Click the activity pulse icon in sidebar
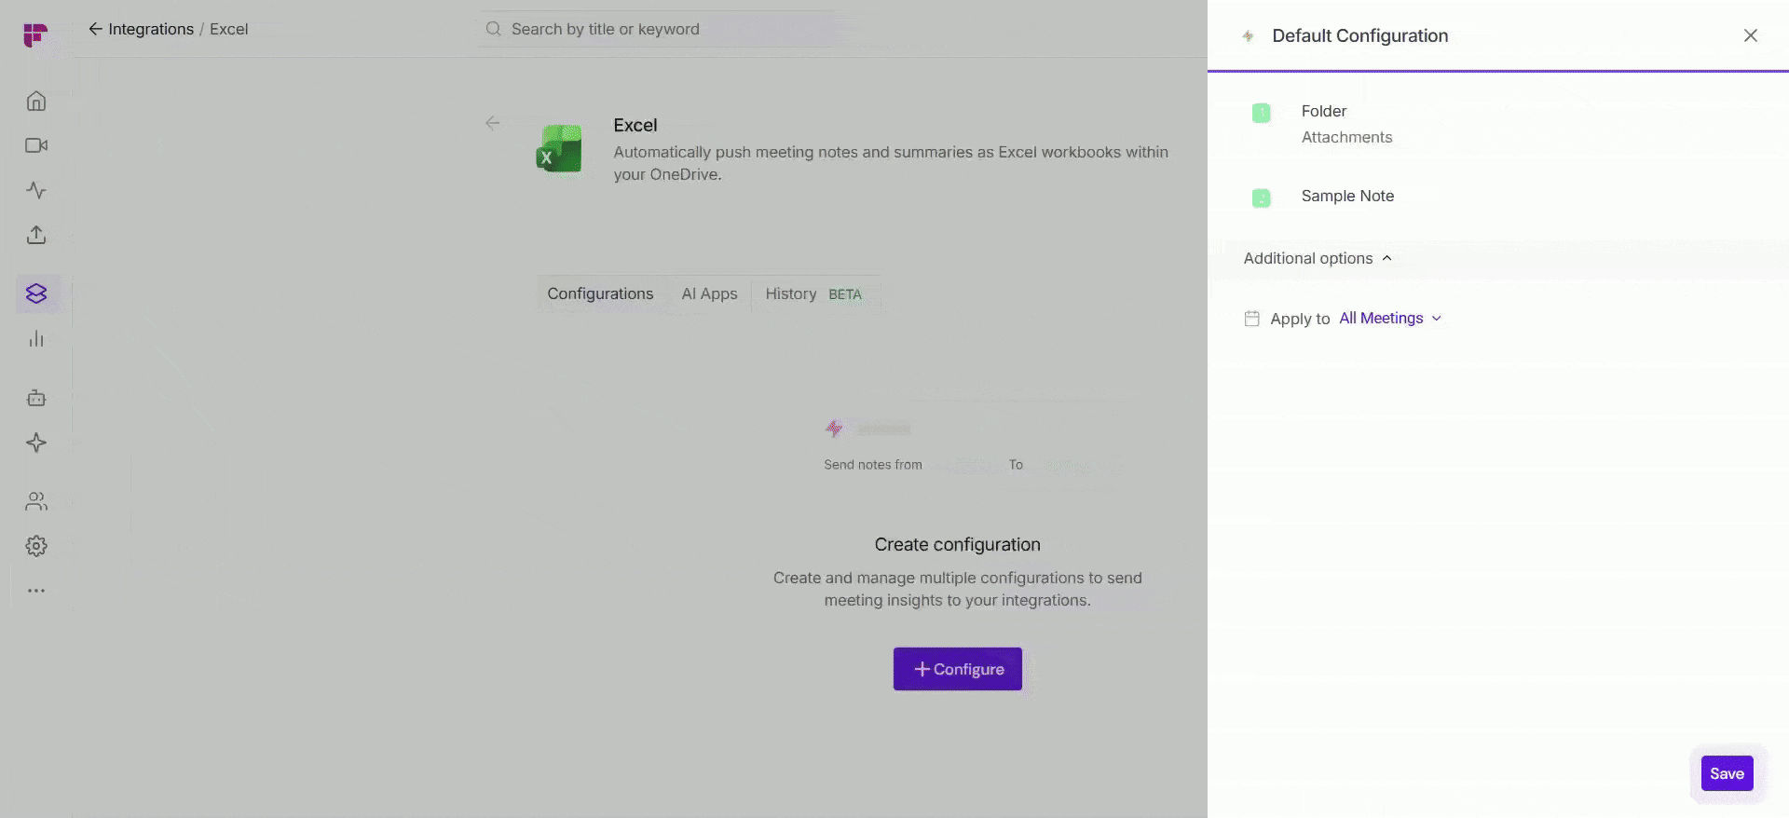Viewport: 1789px width, 818px height. pyautogui.click(x=36, y=190)
